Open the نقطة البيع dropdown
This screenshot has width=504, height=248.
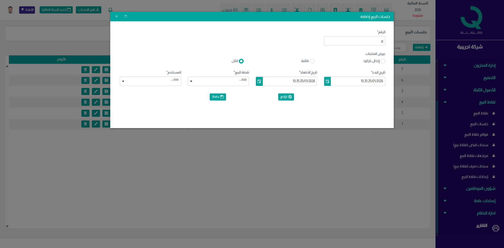tap(218, 81)
